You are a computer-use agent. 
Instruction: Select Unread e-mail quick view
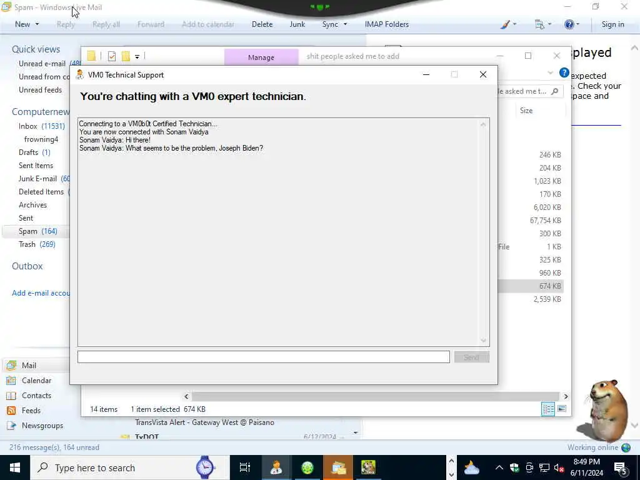(x=42, y=64)
